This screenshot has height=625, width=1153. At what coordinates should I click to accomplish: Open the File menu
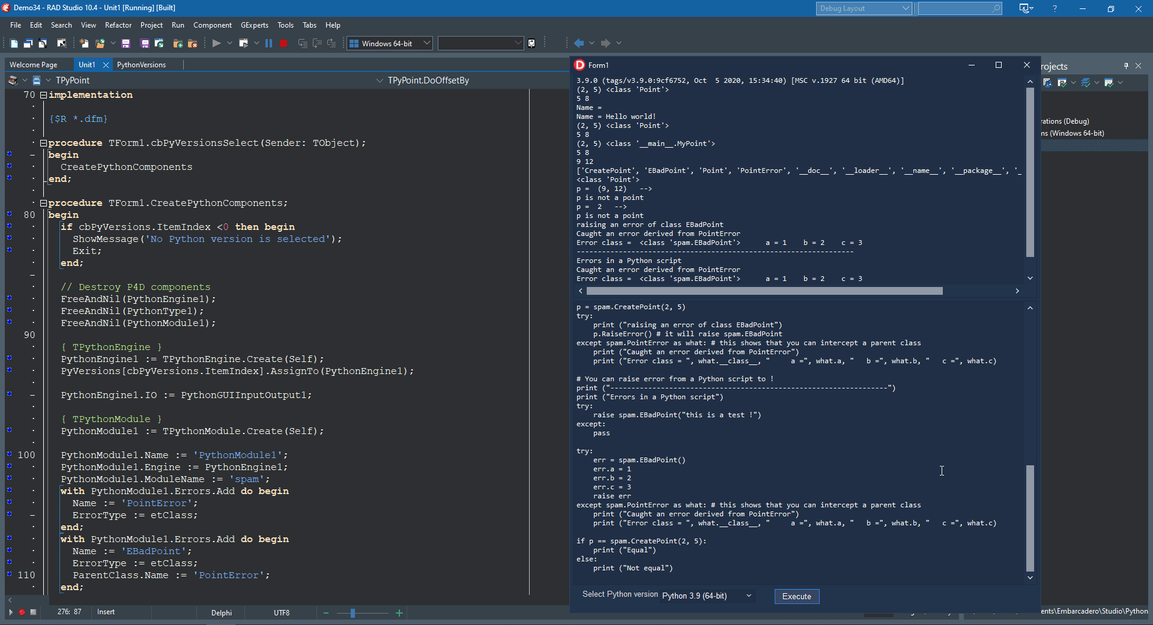tap(16, 25)
